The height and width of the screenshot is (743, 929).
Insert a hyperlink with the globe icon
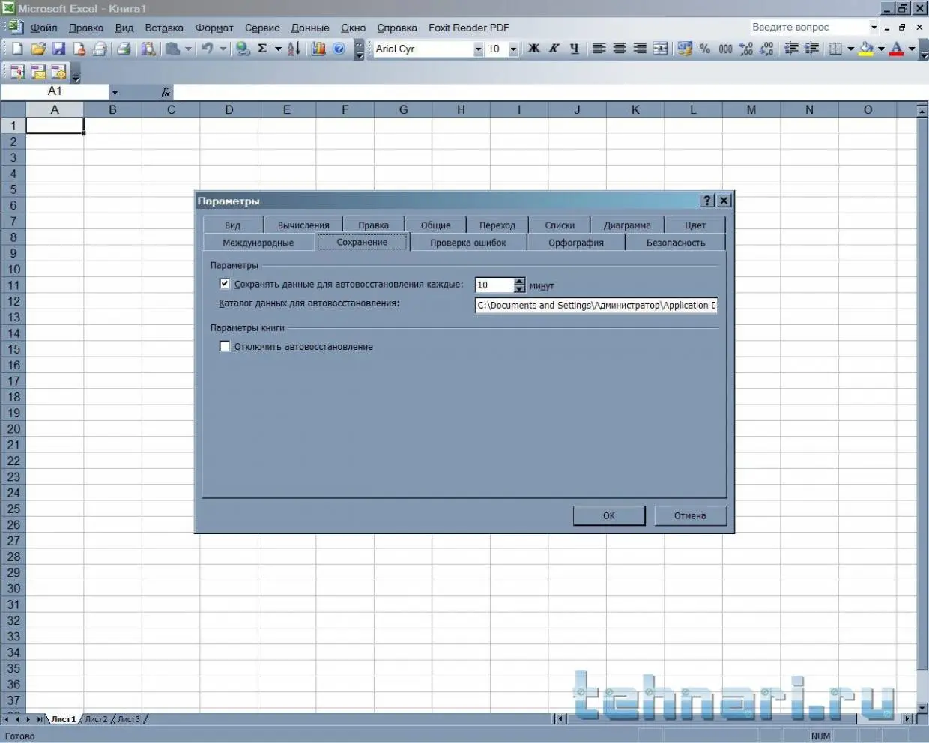[x=243, y=49]
